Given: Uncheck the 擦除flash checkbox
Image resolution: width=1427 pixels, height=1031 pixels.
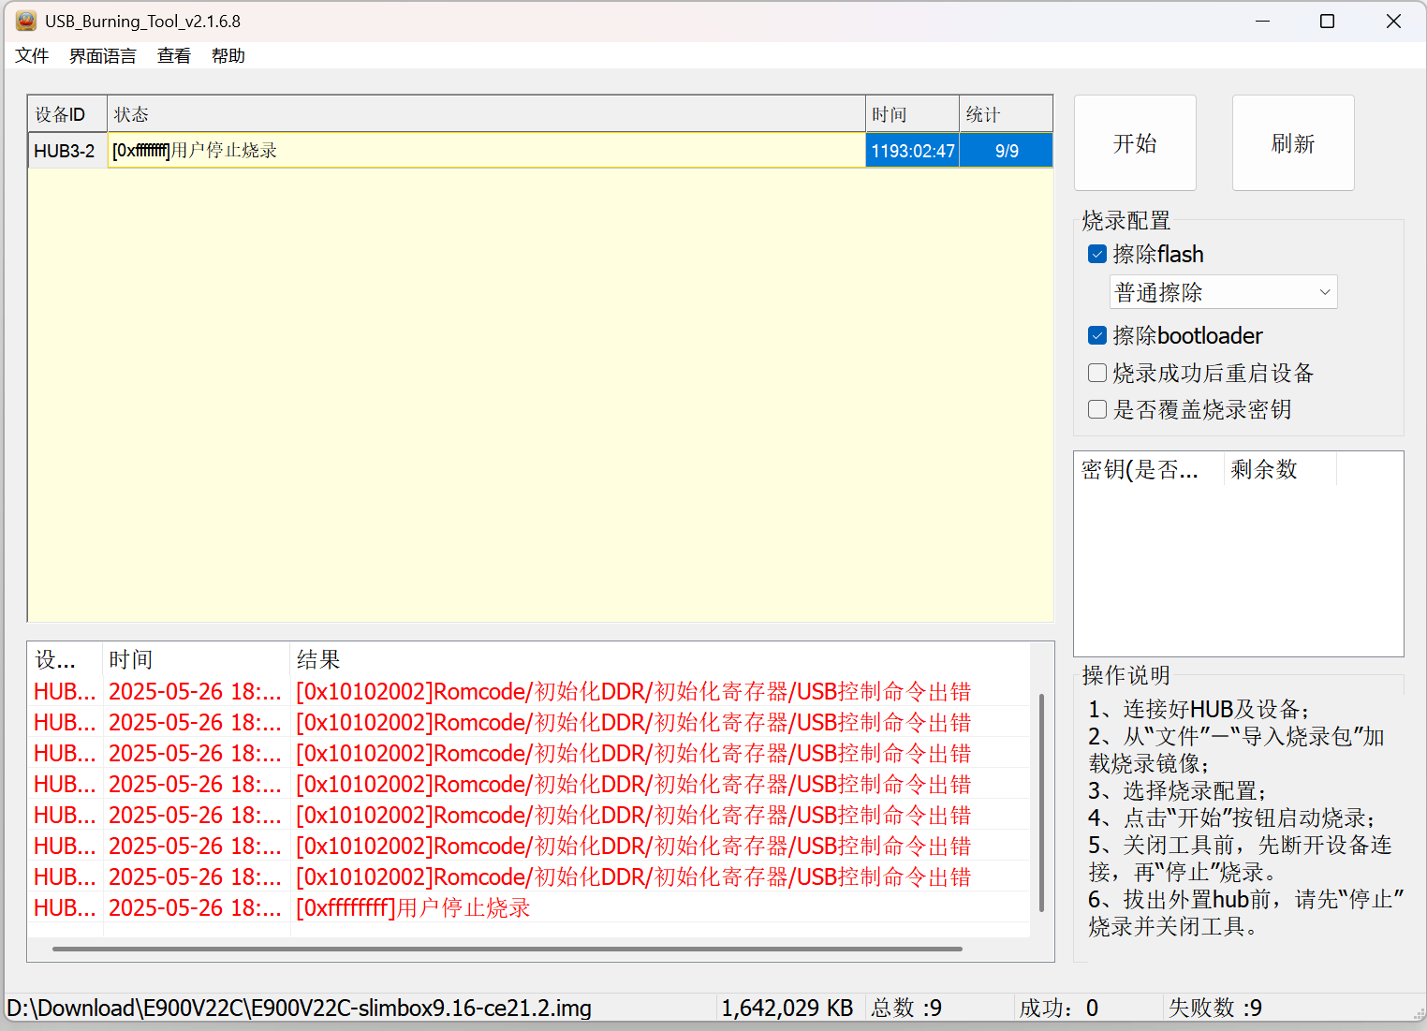Looking at the screenshot, I should pyautogui.click(x=1097, y=255).
